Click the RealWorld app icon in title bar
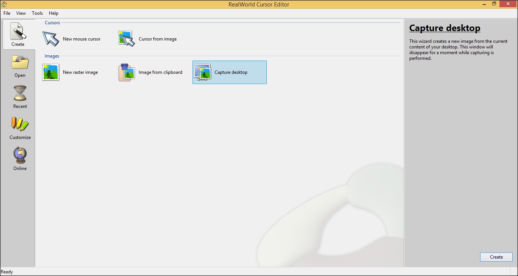 [4, 4]
